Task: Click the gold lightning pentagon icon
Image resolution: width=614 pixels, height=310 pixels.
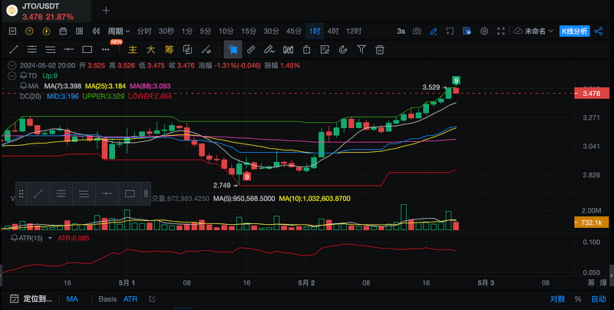Action: pos(46,31)
